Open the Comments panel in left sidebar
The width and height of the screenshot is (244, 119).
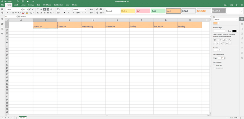(x=2, y=24)
